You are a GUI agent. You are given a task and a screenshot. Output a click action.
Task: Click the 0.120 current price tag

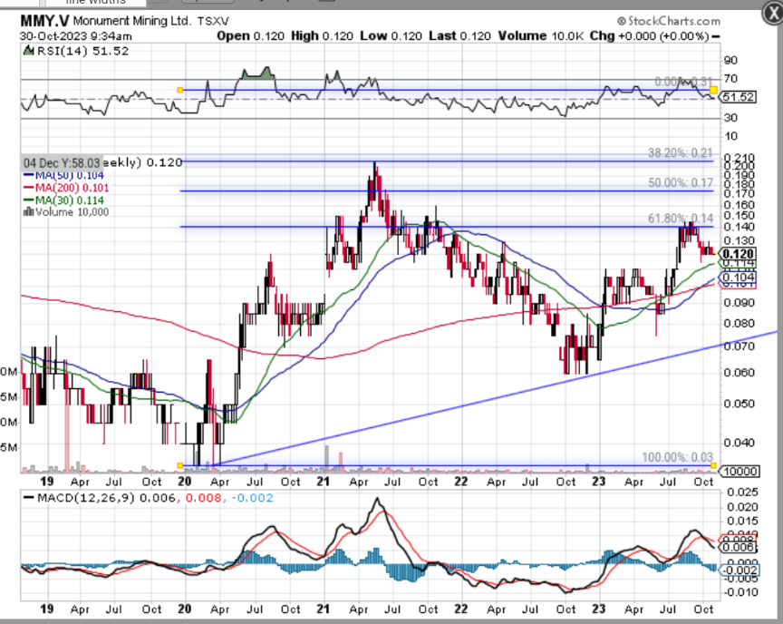pyautogui.click(x=737, y=254)
